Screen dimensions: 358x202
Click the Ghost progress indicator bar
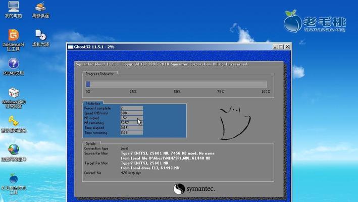point(176,84)
